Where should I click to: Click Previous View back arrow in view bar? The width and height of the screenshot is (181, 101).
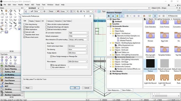click(x=26, y=11)
